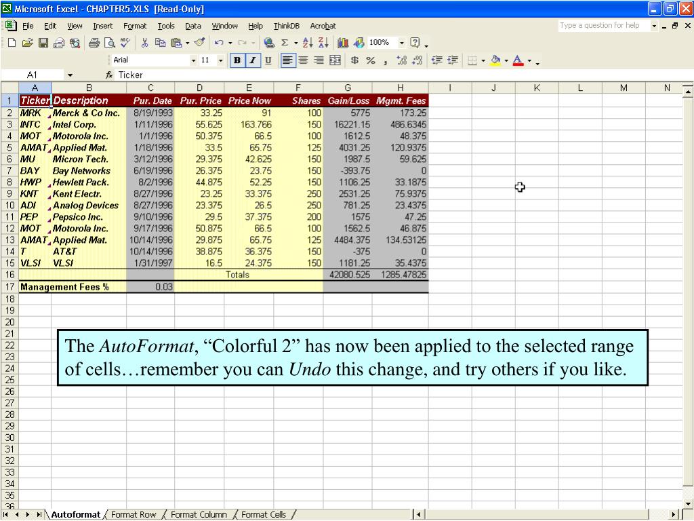The width and height of the screenshot is (694, 521).
Task: Insert a hyperlink with the globe icon
Action: click(x=268, y=43)
